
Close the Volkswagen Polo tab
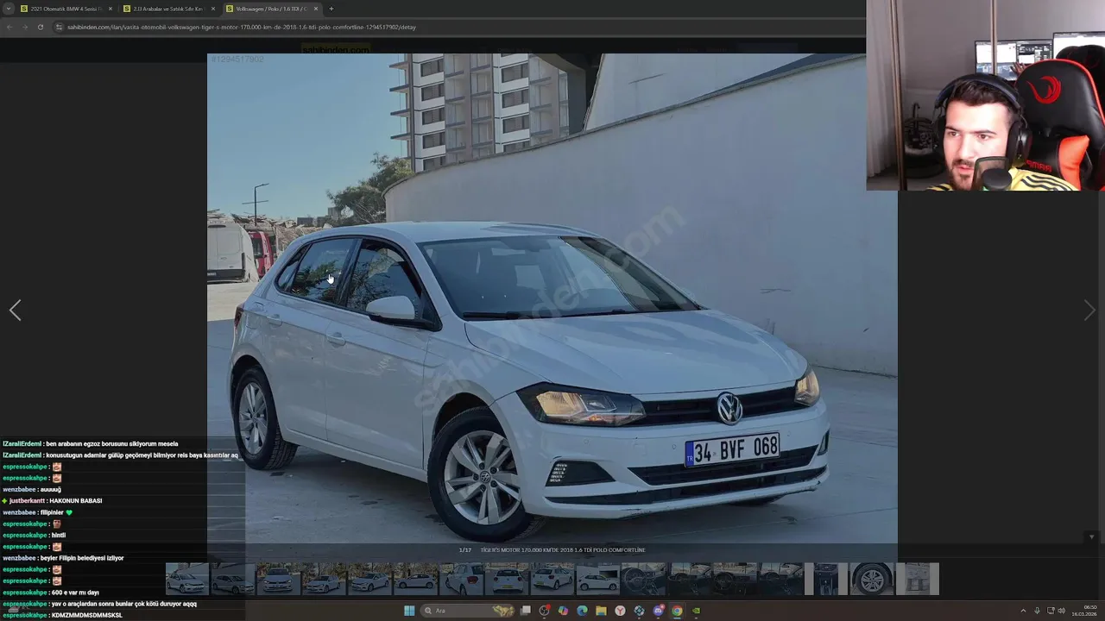pyautogui.click(x=316, y=9)
